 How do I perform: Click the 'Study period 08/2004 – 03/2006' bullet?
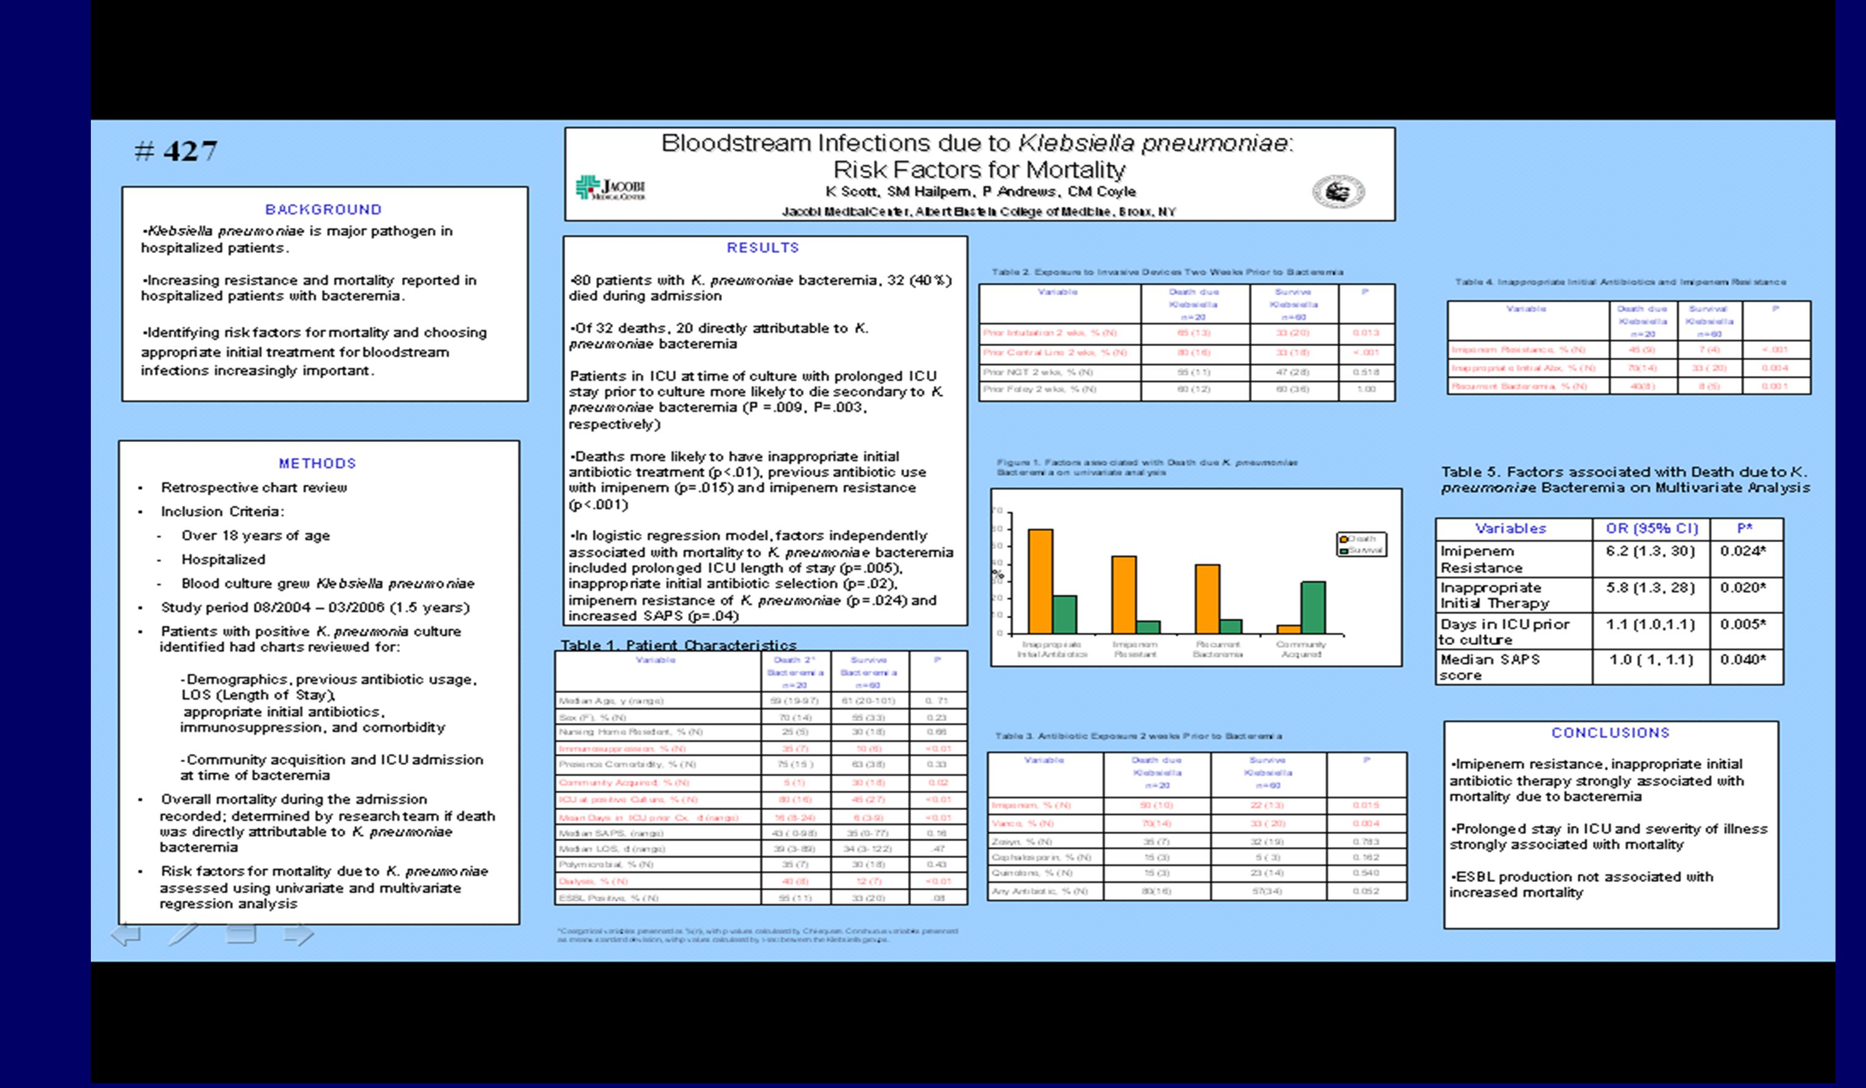click(315, 607)
